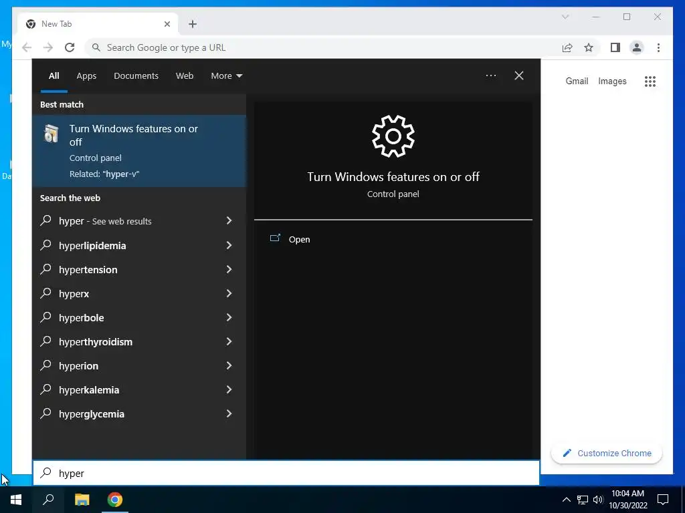The width and height of the screenshot is (685, 513).
Task: Expand the hypertension suggestion arrow
Action: click(229, 269)
